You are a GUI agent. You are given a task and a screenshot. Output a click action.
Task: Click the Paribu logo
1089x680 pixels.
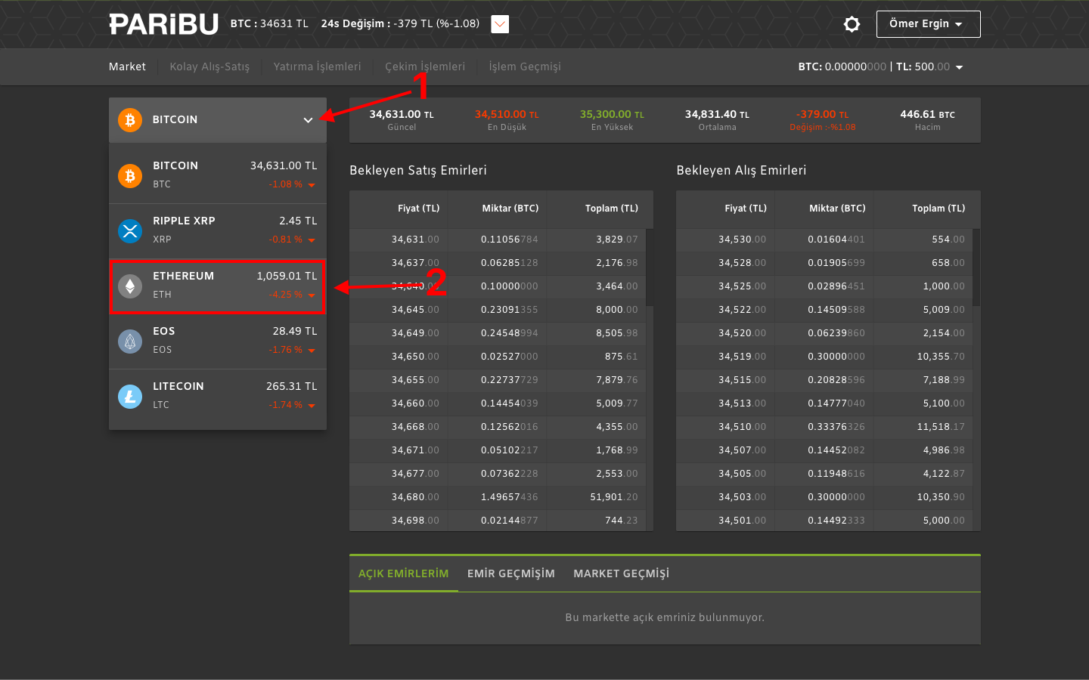pyautogui.click(x=163, y=23)
